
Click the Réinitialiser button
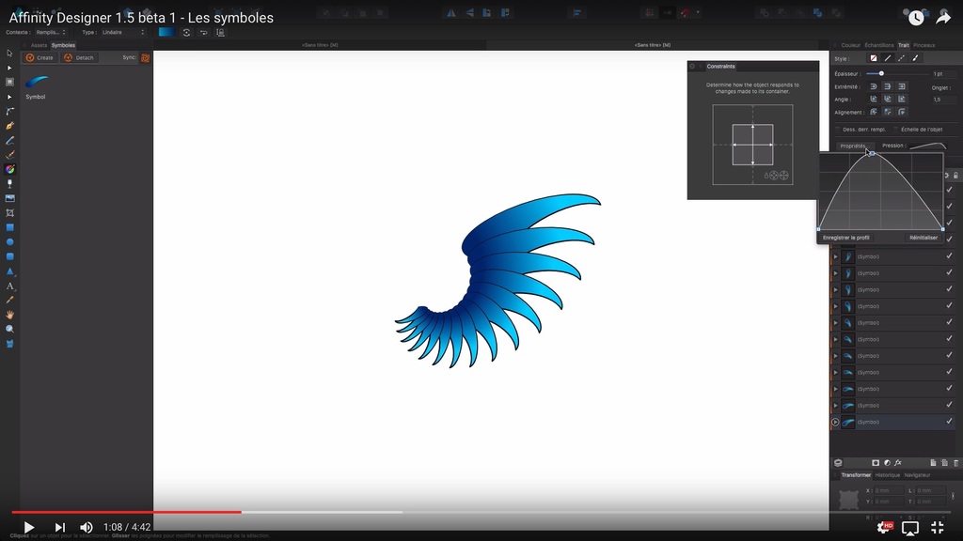coord(924,238)
